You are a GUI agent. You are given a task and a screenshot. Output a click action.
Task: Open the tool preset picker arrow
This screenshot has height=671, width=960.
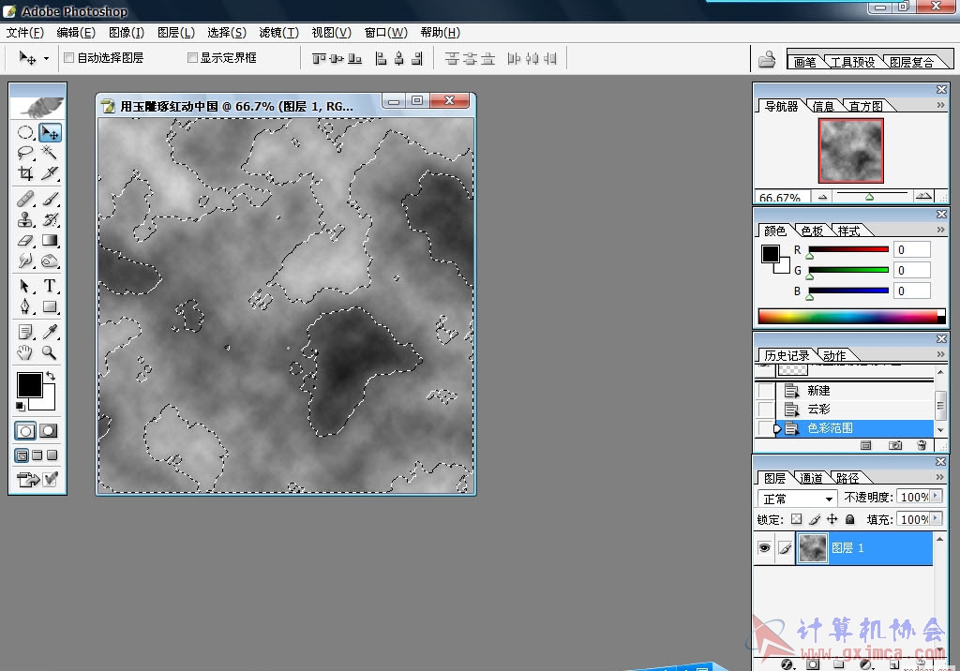coord(46,59)
